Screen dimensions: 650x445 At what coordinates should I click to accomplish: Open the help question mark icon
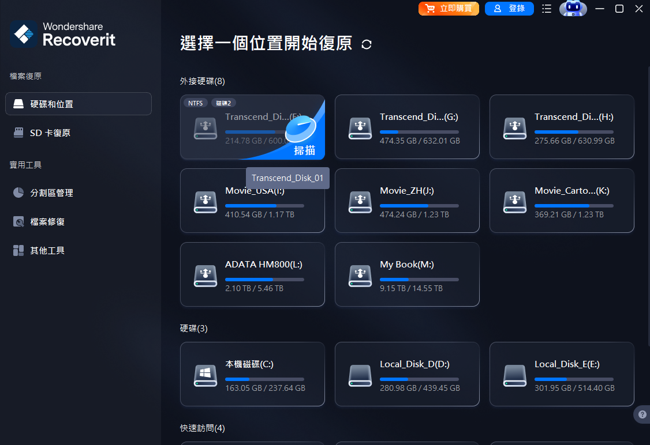(x=642, y=414)
